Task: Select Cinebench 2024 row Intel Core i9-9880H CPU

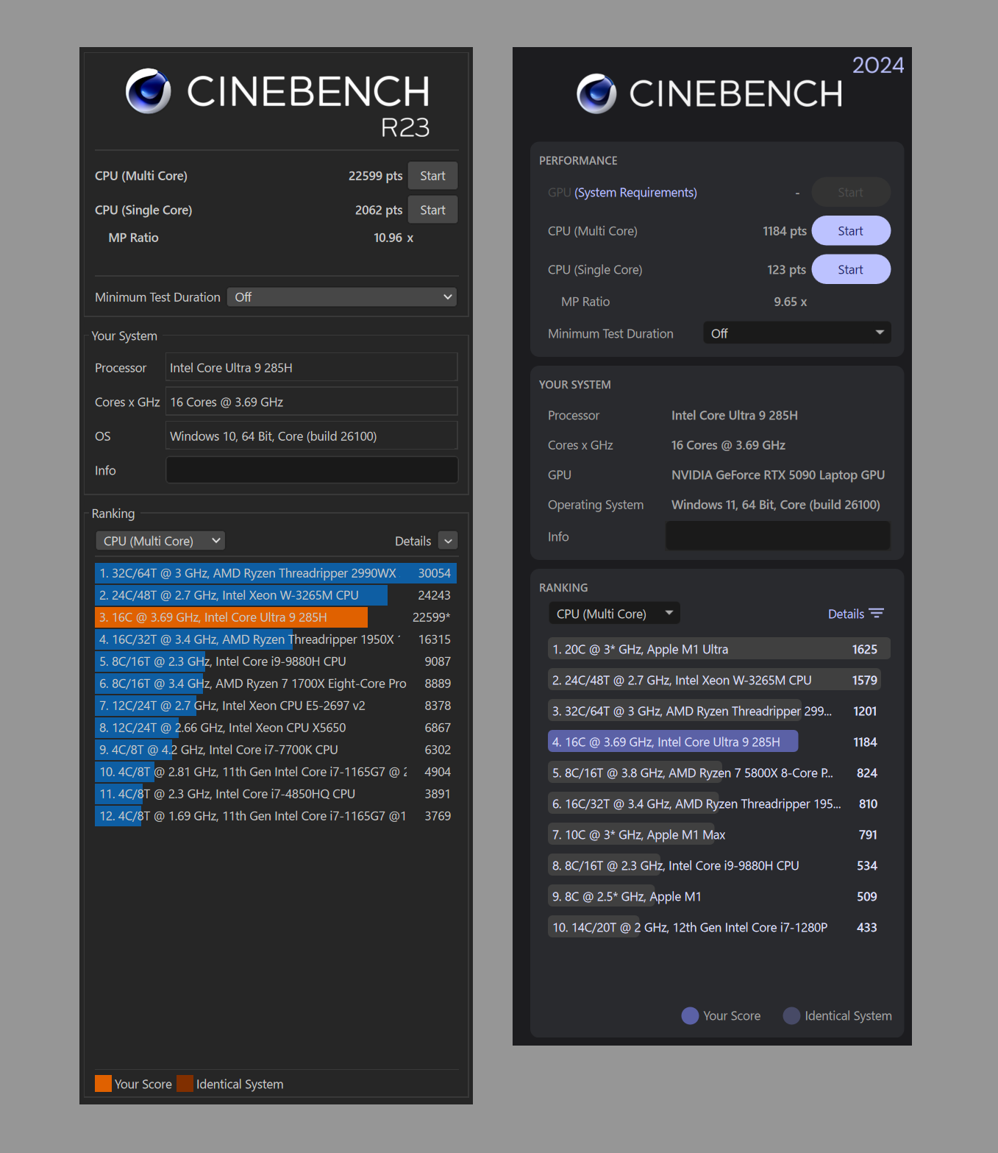Action: tap(719, 865)
